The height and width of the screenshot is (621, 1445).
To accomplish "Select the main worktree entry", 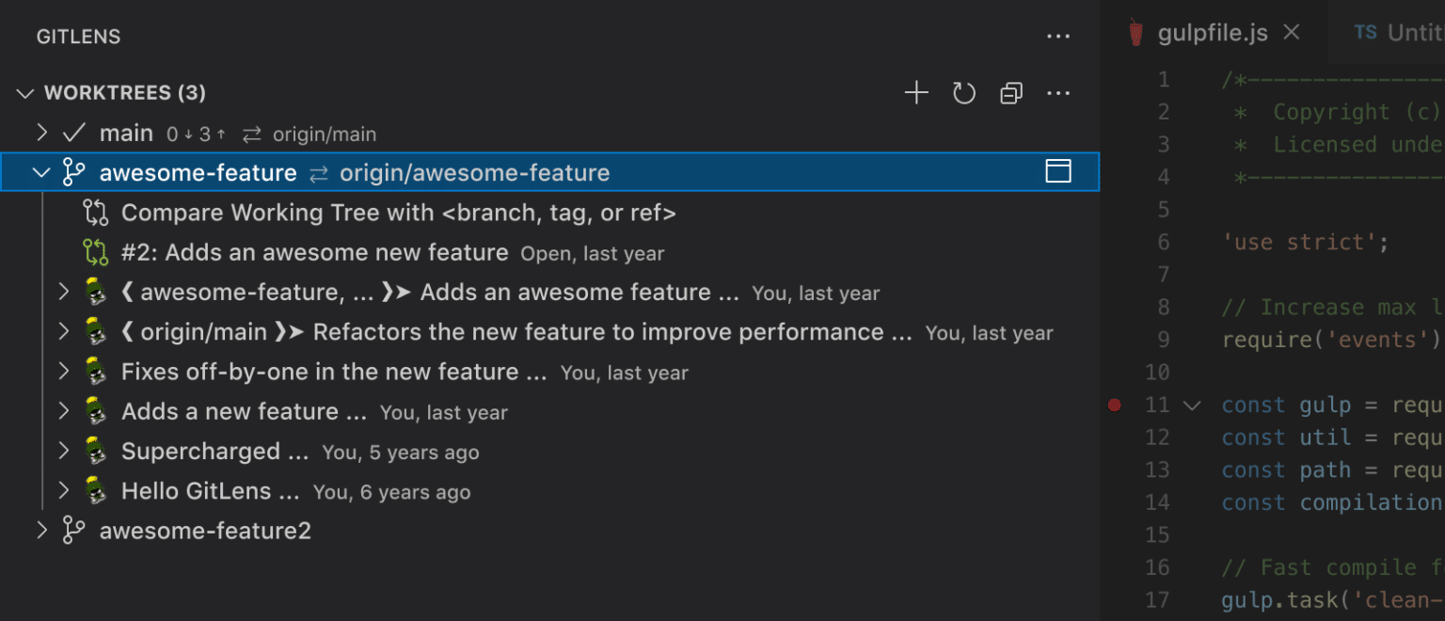I will click(x=126, y=133).
